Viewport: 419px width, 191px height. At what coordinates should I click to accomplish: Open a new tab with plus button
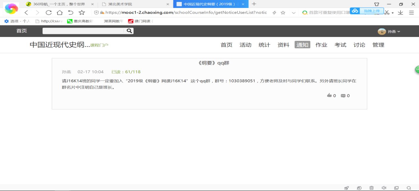(x=254, y=4)
